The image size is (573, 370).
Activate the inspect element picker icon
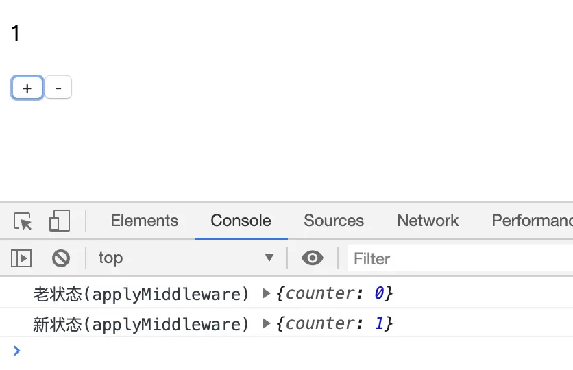tap(23, 221)
